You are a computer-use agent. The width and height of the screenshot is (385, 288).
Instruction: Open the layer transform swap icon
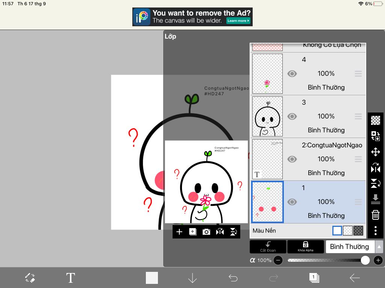pos(376,136)
